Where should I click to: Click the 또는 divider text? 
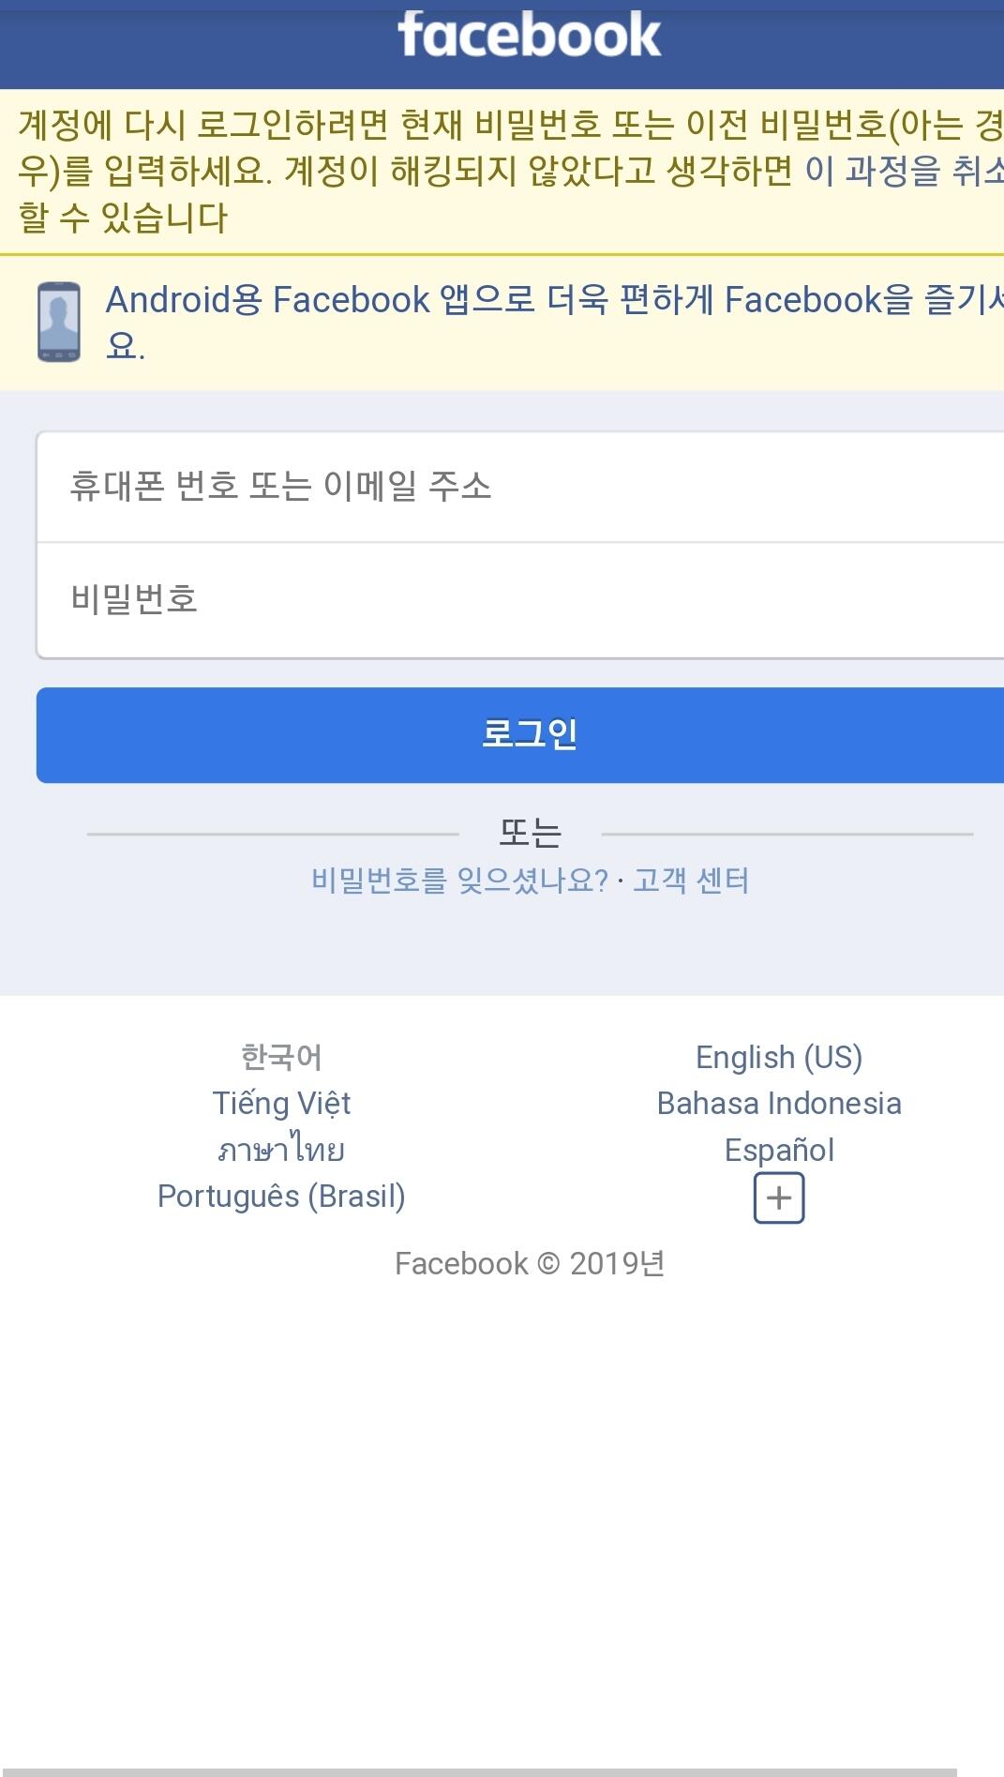click(530, 833)
